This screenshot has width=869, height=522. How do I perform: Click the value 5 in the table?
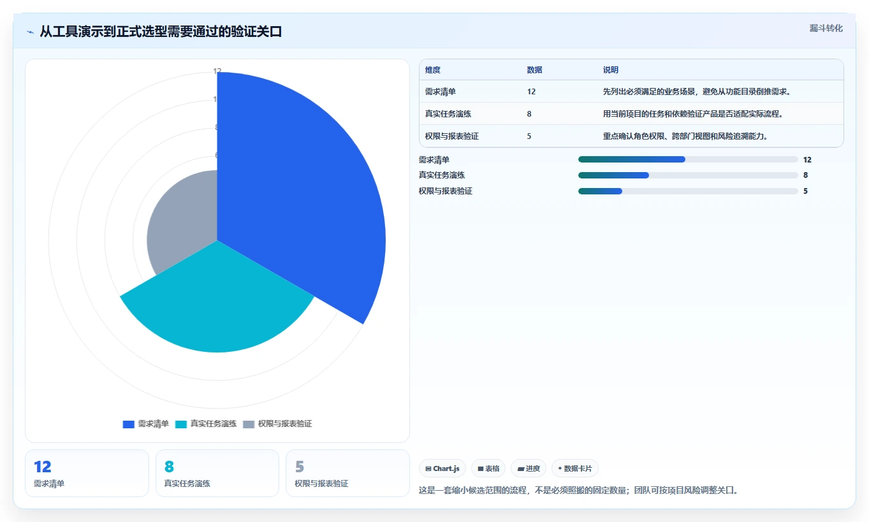pyautogui.click(x=529, y=136)
